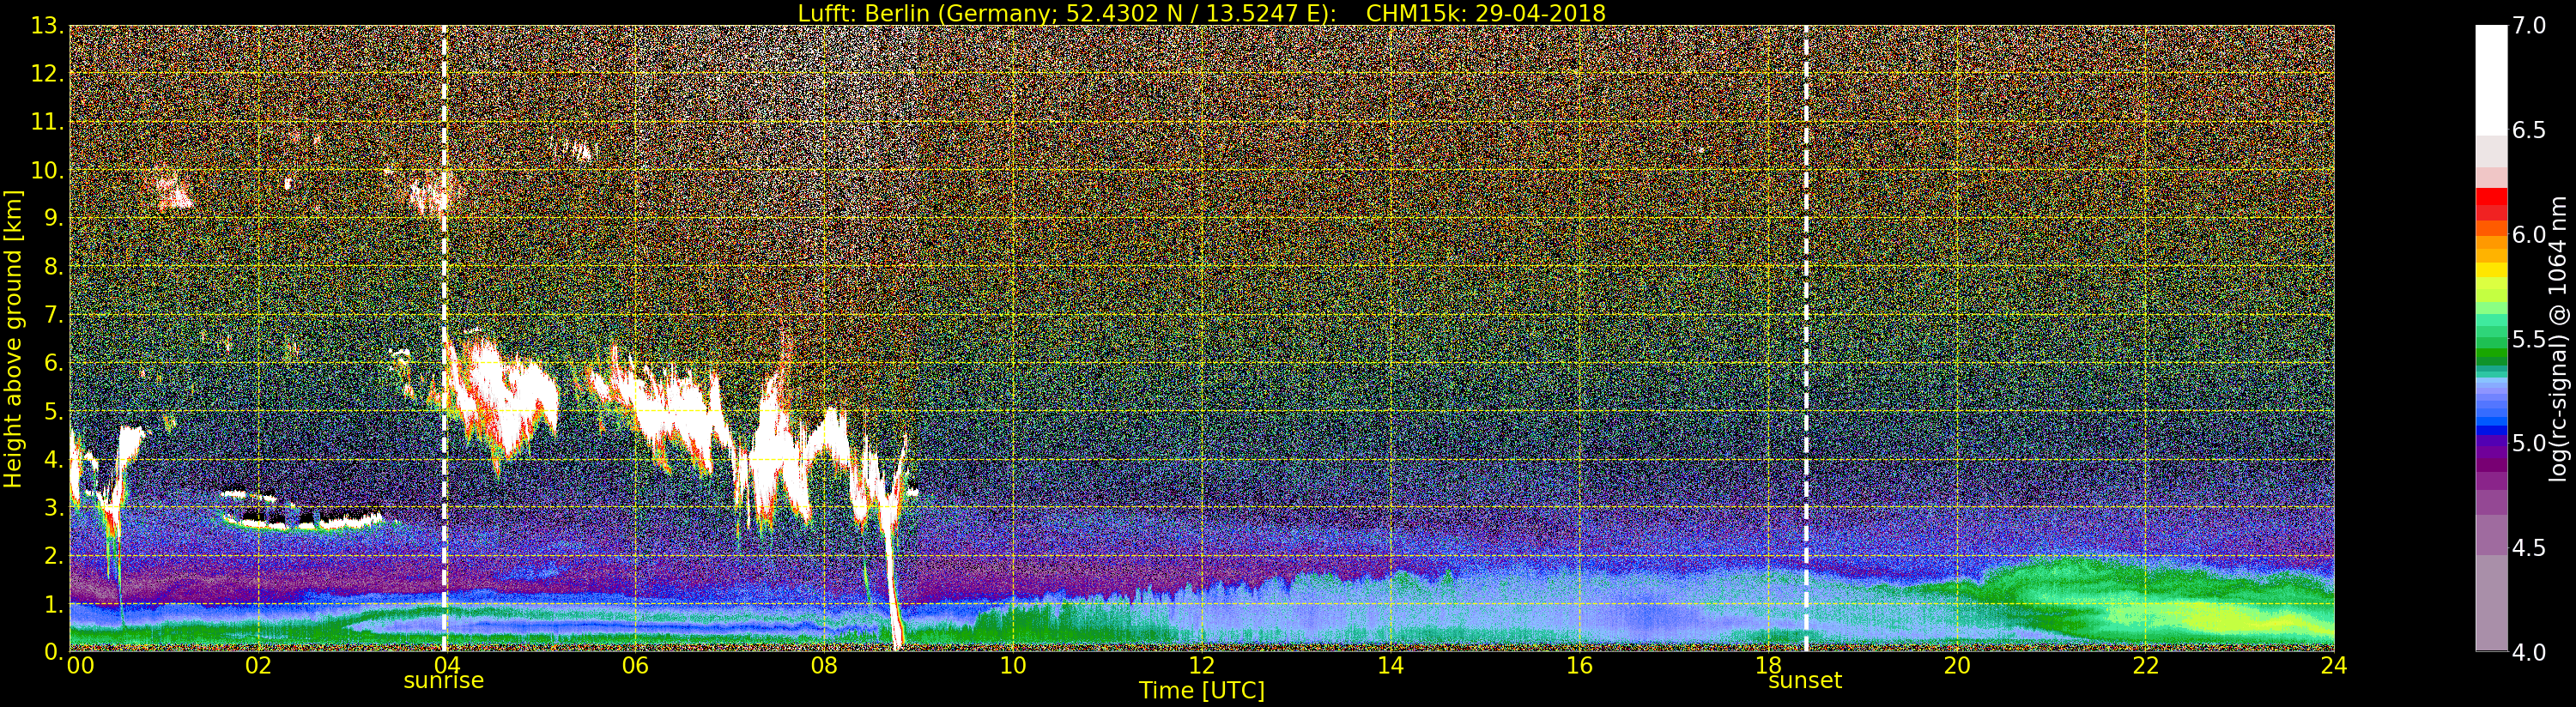Viewport: 2576px width, 707px height.
Task: Click the '5.5' colorbar tick label
Action: (x=2528, y=339)
